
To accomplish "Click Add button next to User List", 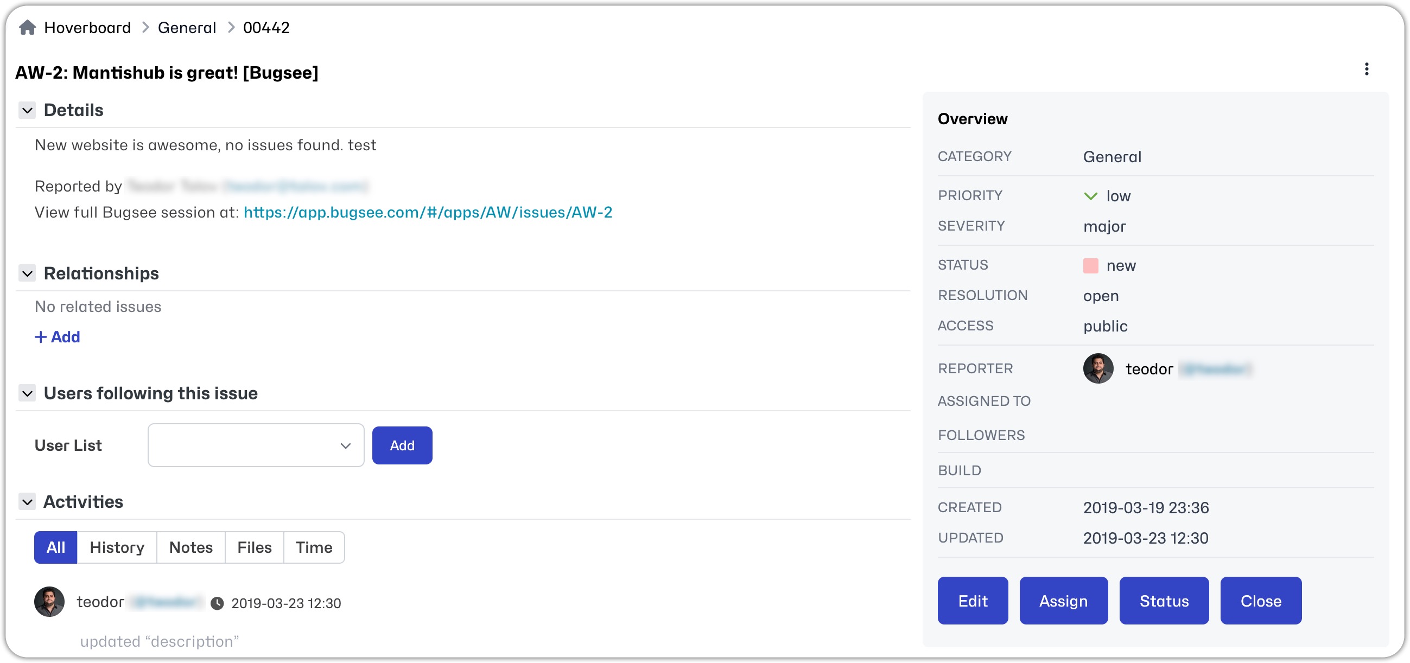I will tap(402, 445).
